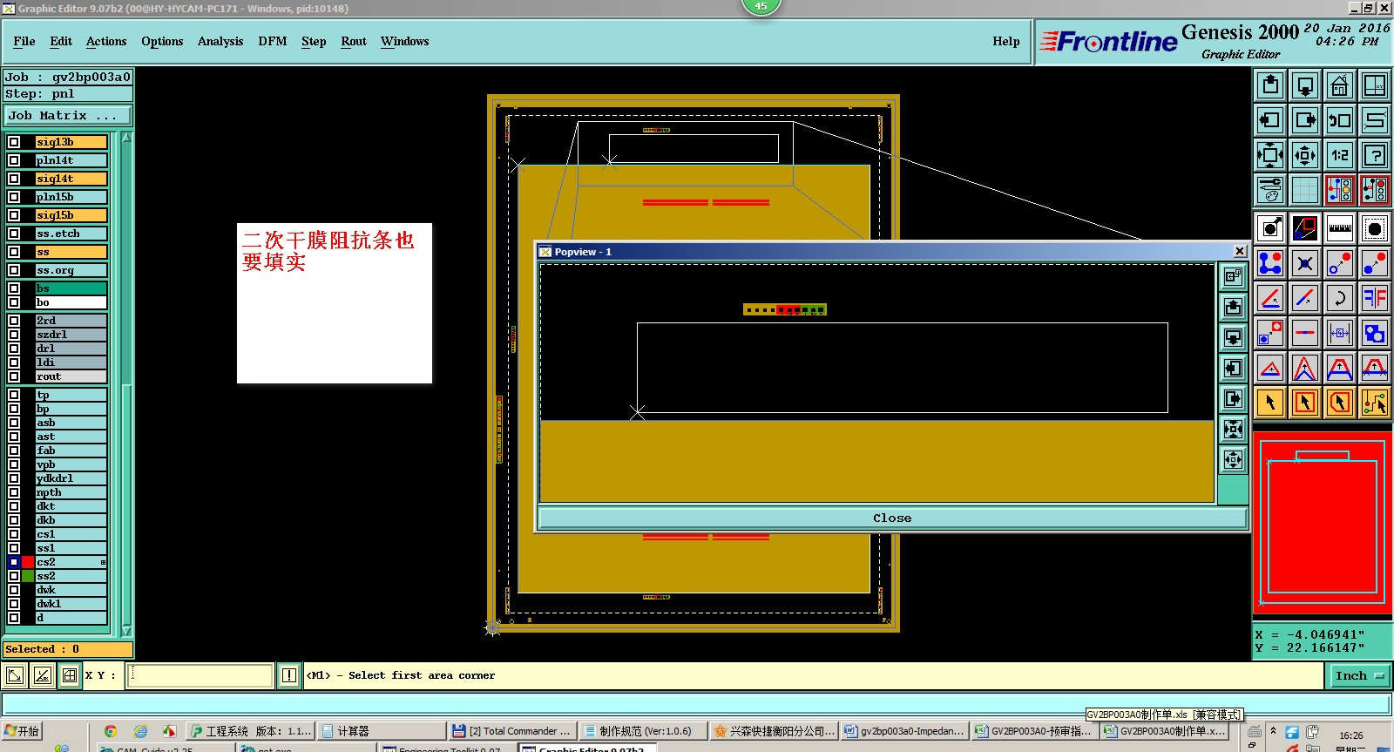Toggle visibility box of layer bo
The width and height of the screenshot is (1394, 752).
[14, 302]
